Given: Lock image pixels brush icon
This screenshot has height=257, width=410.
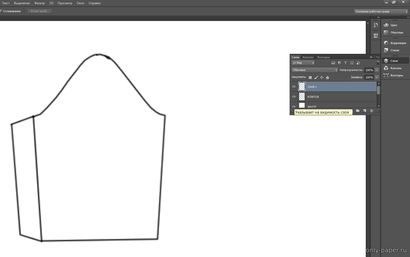Looking at the screenshot, I should click(x=316, y=78).
